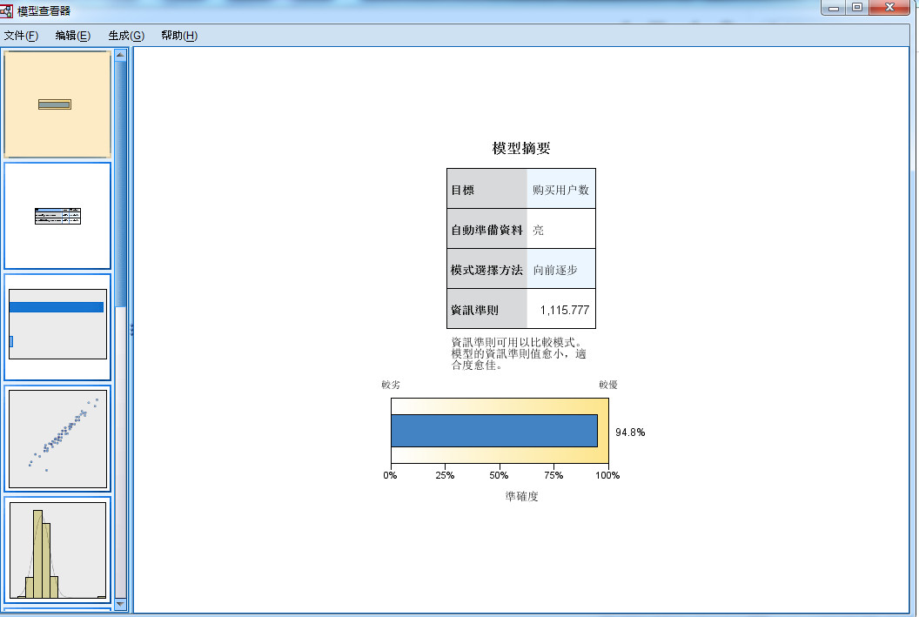This screenshot has width=919, height=617.
Task: Click the thumbnail panel scroll up arrow
Action: point(120,55)
